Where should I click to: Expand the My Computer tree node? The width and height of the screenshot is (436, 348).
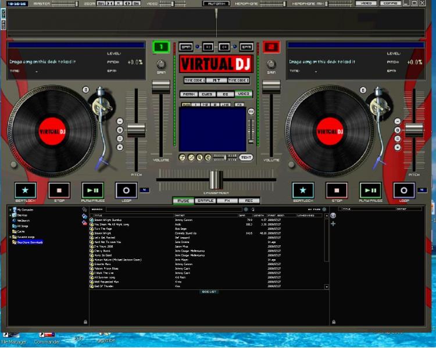[x=10, y=210]
